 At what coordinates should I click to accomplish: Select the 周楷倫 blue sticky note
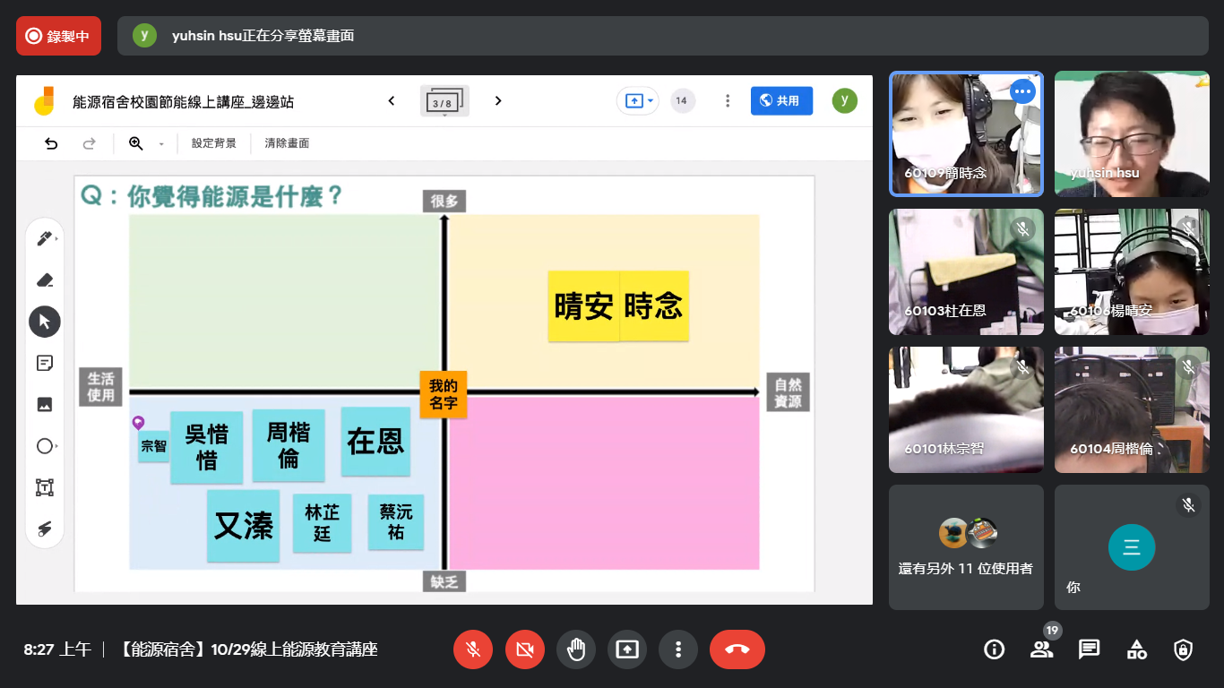pyautogui.click(x=289, y=444)
